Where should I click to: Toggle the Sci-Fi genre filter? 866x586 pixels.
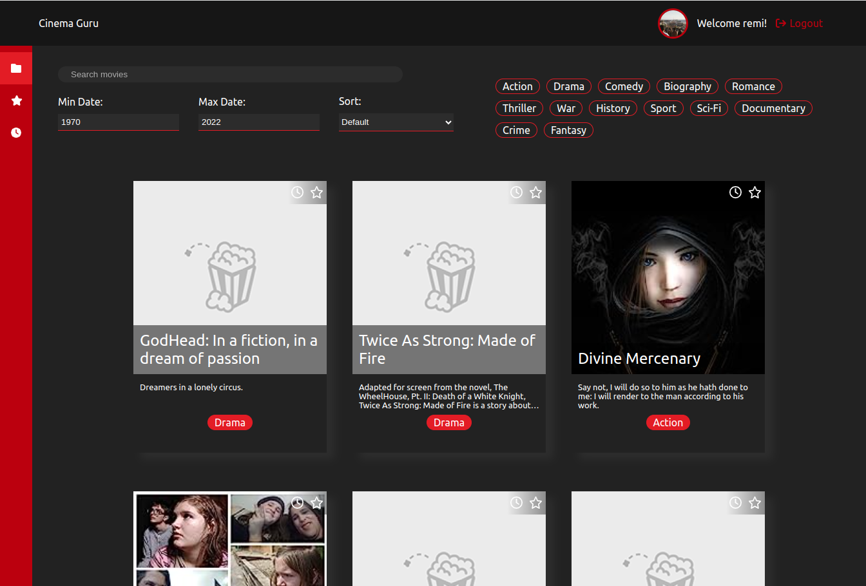(709, 108)
